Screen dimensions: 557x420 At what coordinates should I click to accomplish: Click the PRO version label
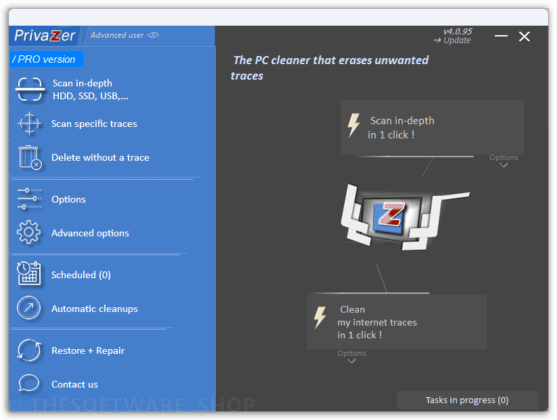pos(46,59)
